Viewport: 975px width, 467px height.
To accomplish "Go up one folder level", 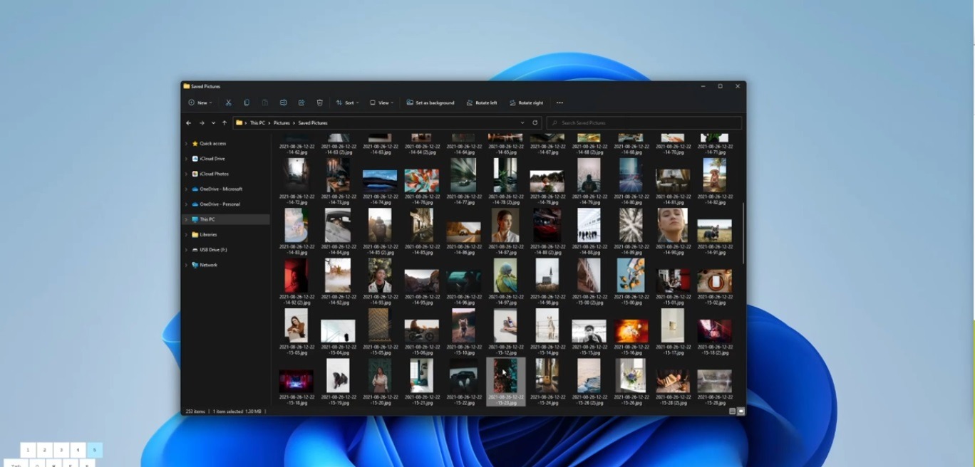I will coord(225,122).
